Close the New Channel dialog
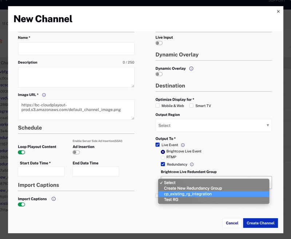Viewport: 291px width, 239px height. [278, 11]
